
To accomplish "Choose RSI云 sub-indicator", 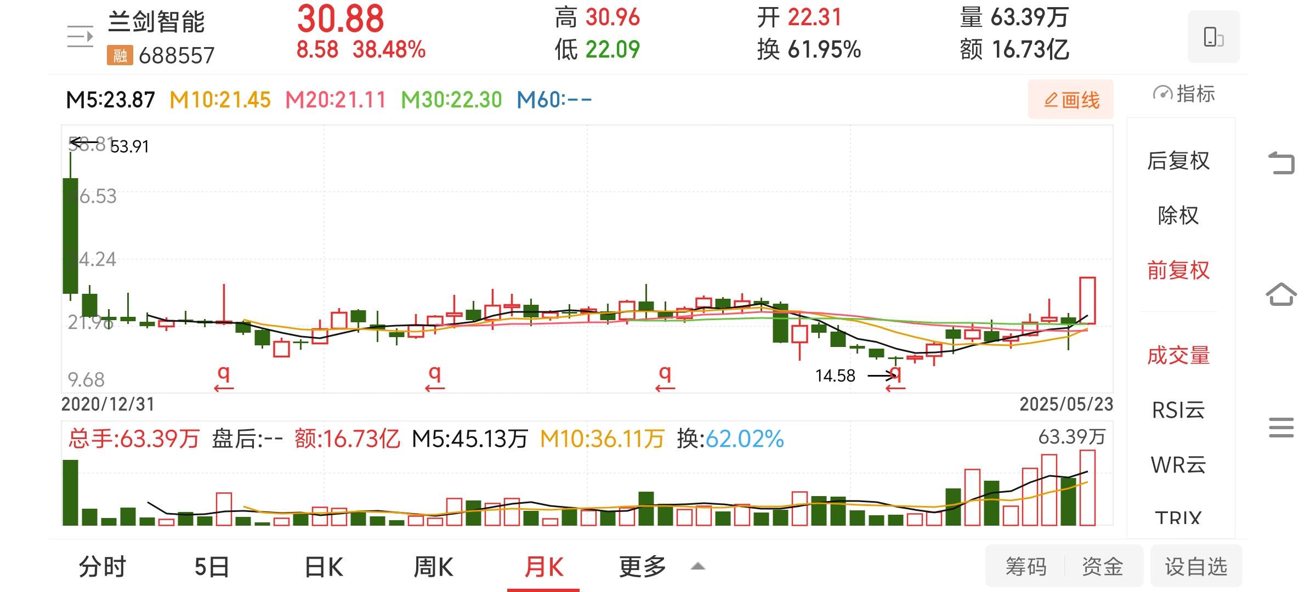I will tap(1178, 410).
